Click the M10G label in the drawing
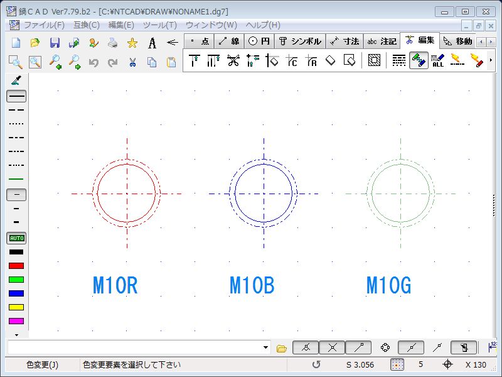 click(x=388, y=285)
